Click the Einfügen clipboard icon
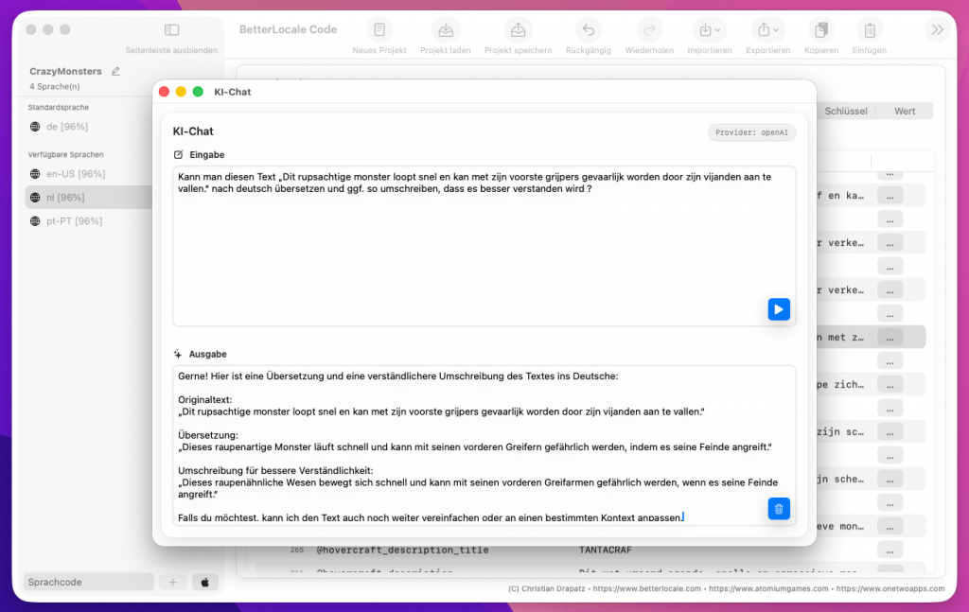The image size is (969, 612). click(869, 29)
